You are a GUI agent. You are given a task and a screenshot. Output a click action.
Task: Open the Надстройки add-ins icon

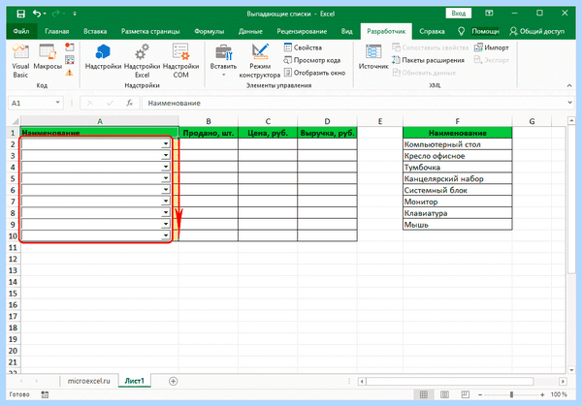click(103, 57)
